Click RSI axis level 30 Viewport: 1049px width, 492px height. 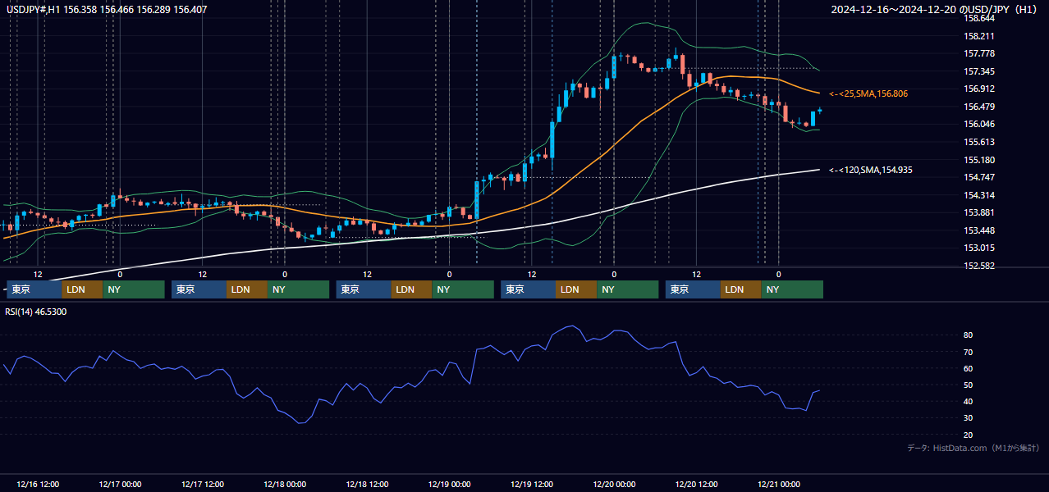coord(969,418)
